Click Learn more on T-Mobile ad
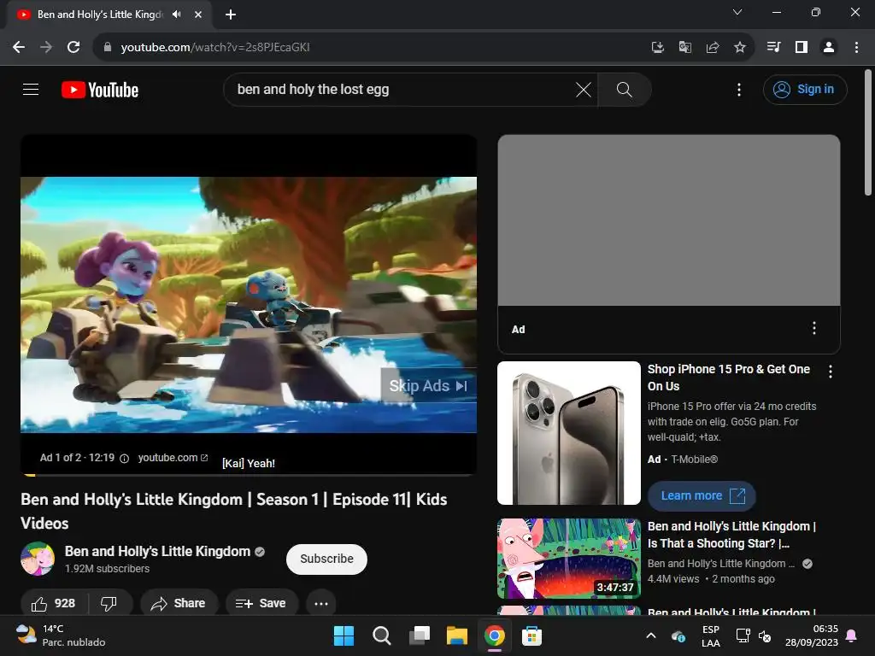The width and height of the screenshot is (875, 656). coord(702,496)
